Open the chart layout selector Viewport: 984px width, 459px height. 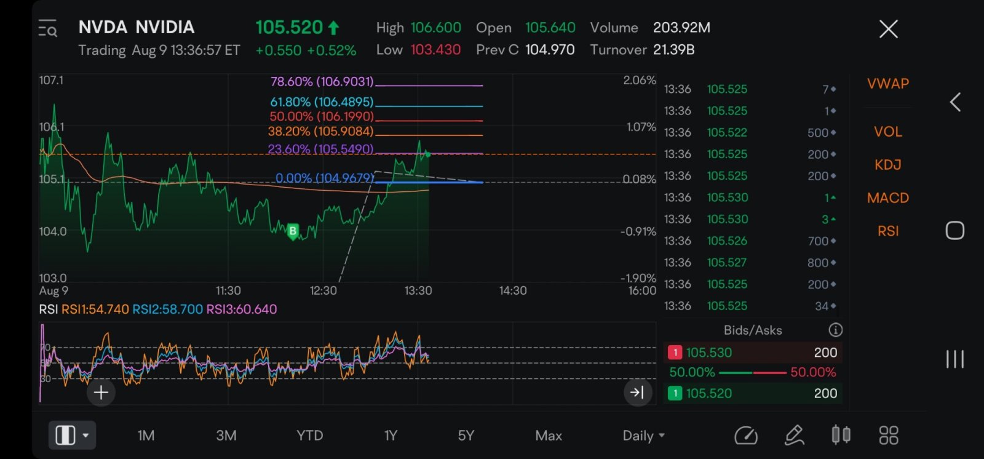[x=72, y=436]
